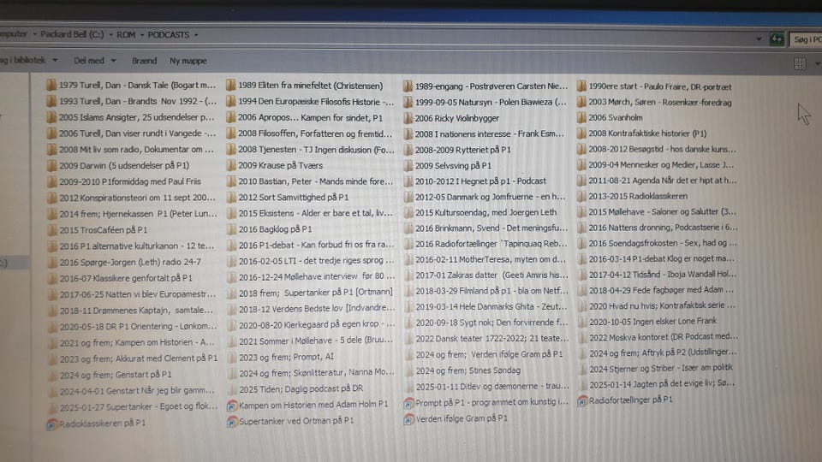Viewport: 822px width, 462px height.
Task: Click shortcut icon of Radiofortællinger på P1
Action: [x=582, y=400]
